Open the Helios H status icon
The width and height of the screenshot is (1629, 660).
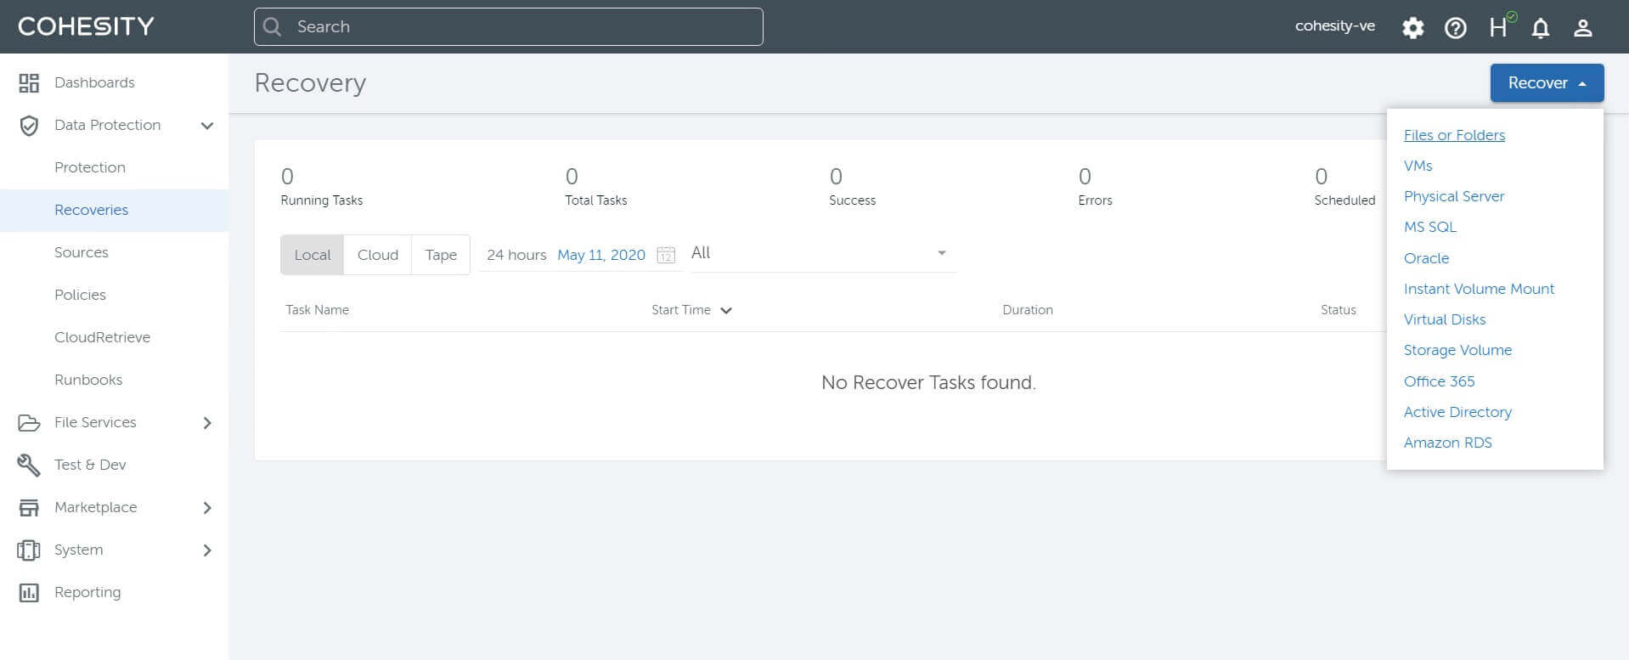[1499, 27]
